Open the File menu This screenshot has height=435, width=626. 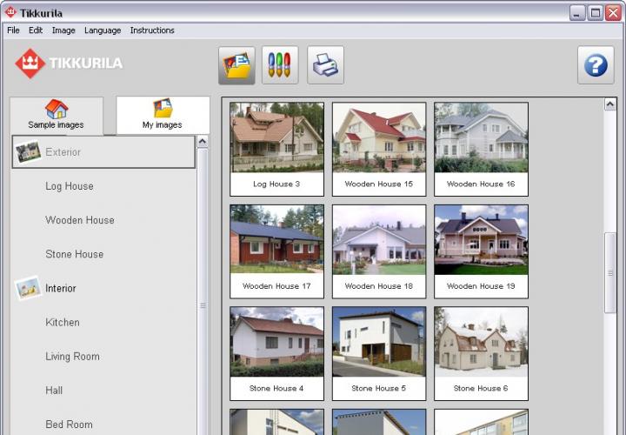(x=13, y=30)
